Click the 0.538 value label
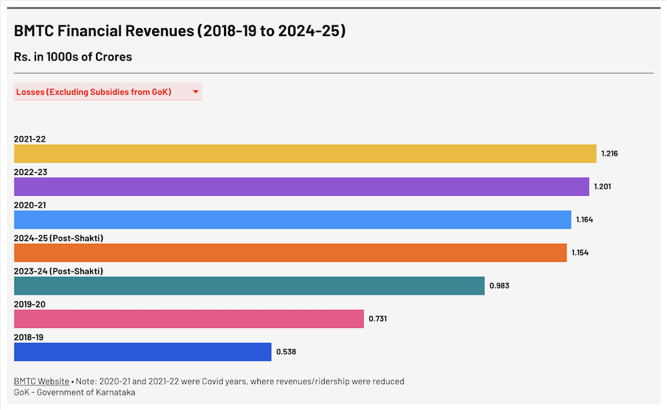 [285, 352]
